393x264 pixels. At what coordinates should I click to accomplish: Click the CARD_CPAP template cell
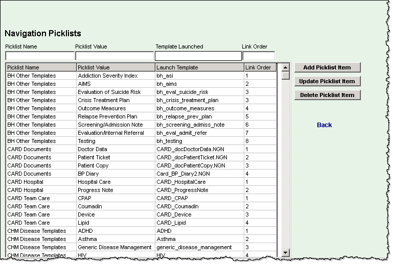(199, 198)
